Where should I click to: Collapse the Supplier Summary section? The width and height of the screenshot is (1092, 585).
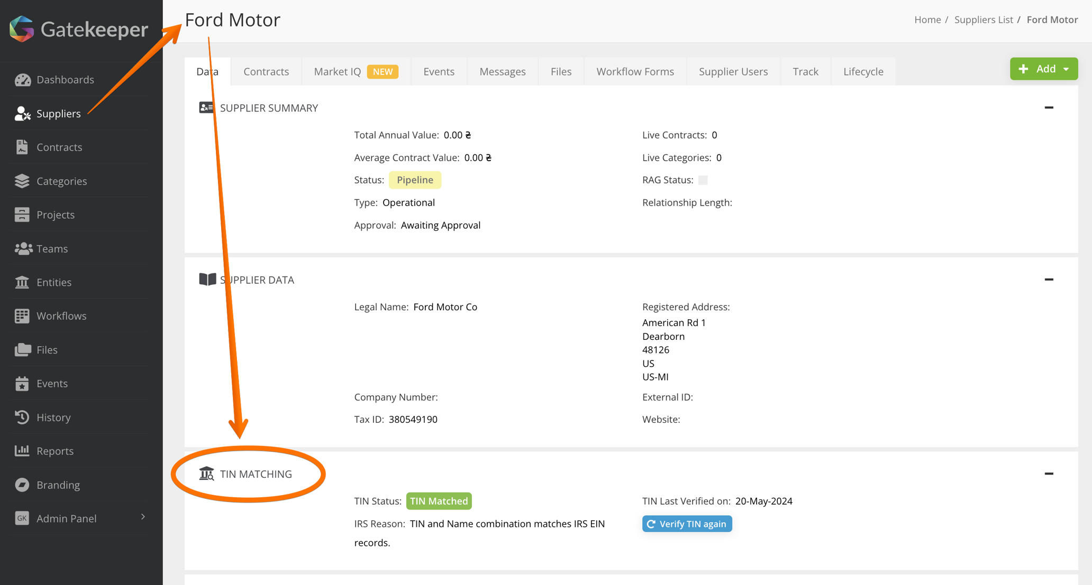click(1049, 108)
